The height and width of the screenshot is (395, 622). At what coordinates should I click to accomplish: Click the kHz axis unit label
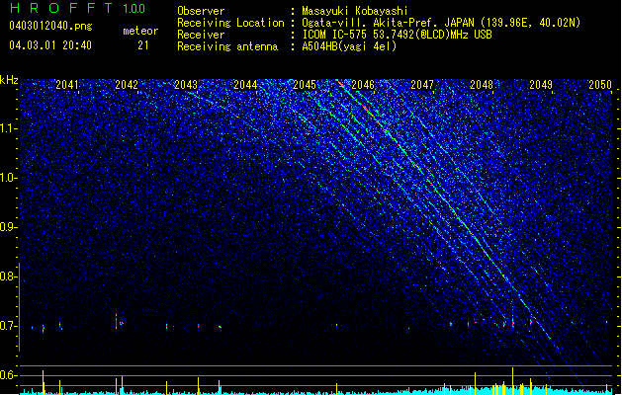[x=9, y=80]
